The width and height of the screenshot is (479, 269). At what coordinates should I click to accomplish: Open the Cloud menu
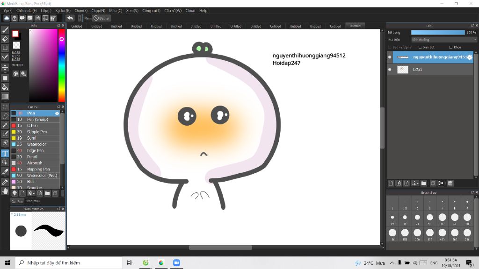point(190,11)
